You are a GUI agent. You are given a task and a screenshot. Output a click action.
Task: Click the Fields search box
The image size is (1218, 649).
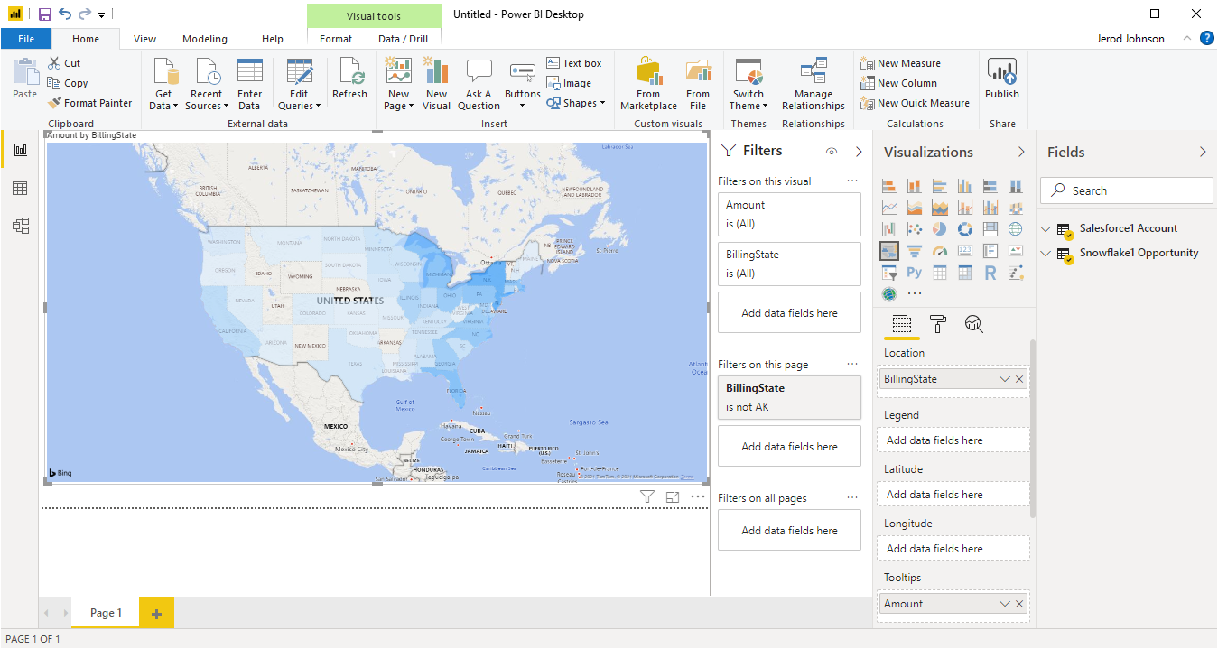1127,190
